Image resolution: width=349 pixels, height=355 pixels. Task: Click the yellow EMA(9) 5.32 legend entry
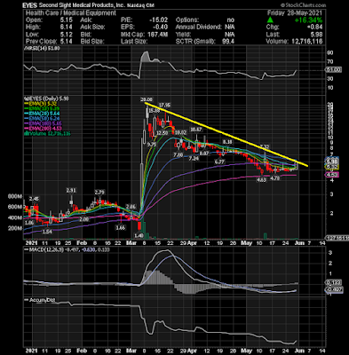pyautogui.click(x=40, y=104)
